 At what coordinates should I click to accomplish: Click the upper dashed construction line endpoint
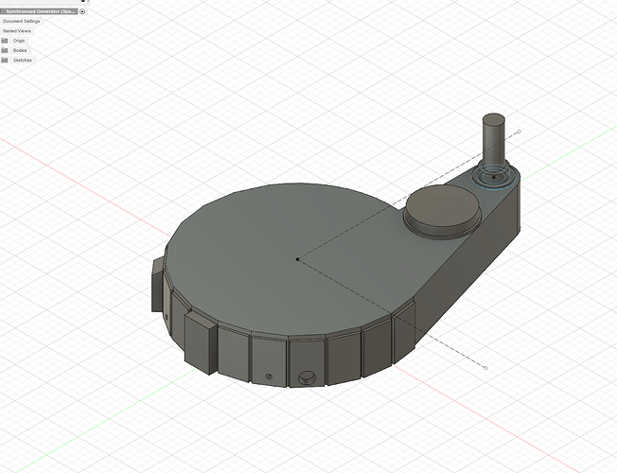[x=519, y=131]
